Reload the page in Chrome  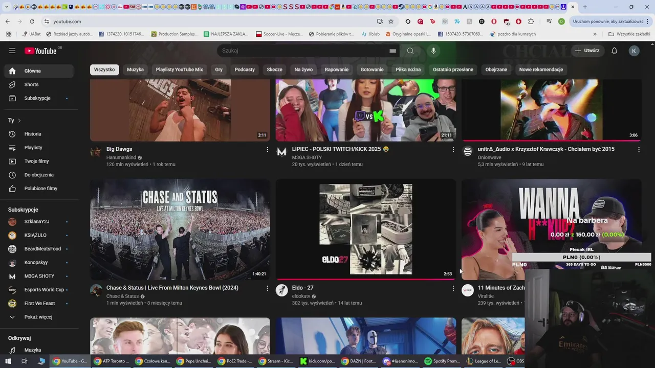point(32,21)
